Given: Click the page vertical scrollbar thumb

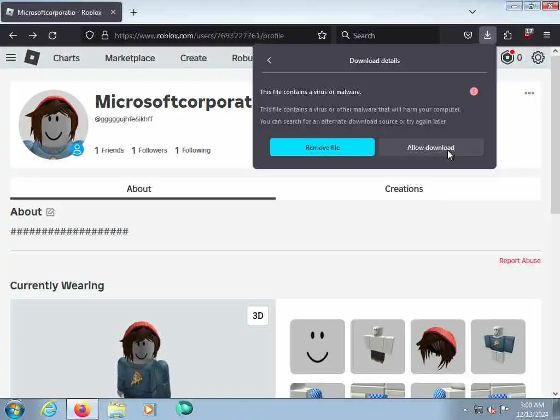Looking at the screenshot, I should [555, 134].
